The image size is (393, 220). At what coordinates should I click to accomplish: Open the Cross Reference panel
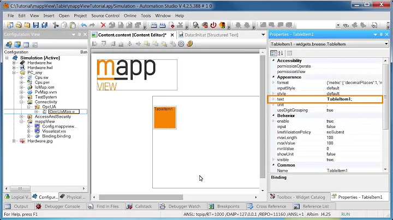[267, 206]
